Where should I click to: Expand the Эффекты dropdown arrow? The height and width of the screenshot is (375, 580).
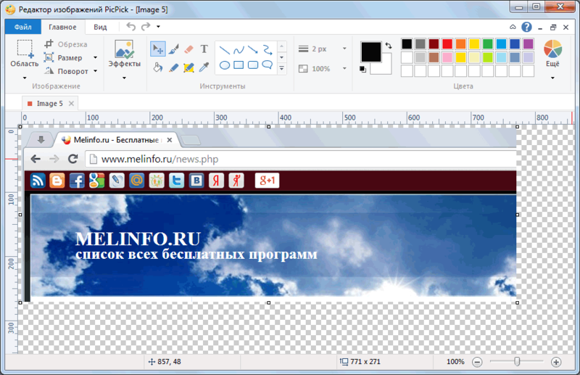[124, 78]
